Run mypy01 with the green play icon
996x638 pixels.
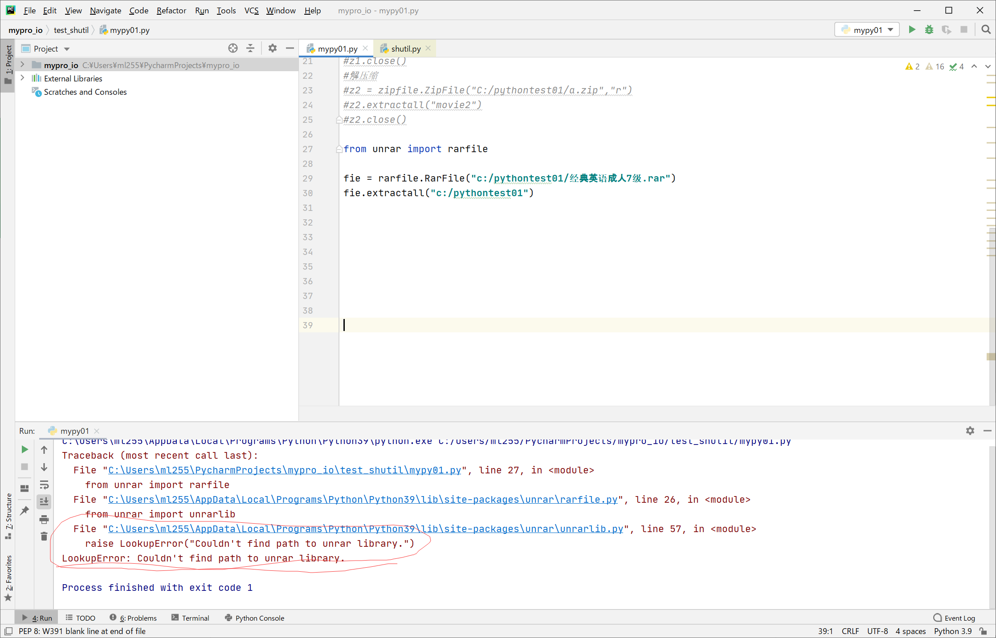coord(912,30)
